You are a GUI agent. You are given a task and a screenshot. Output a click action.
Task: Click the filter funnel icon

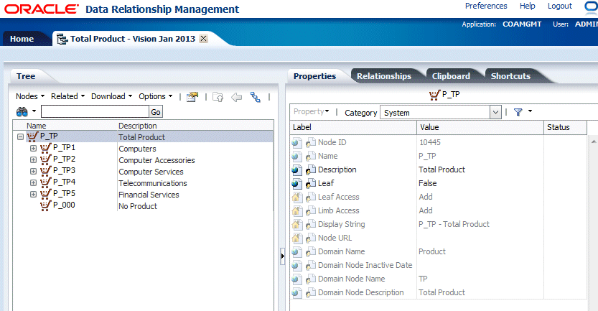pos(518,112)
